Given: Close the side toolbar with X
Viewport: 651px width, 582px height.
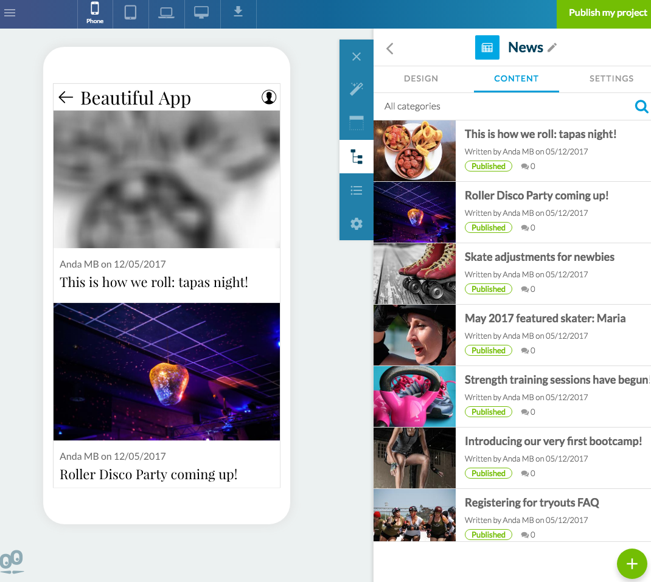Looking at the screenshot, I should point(357,57).
